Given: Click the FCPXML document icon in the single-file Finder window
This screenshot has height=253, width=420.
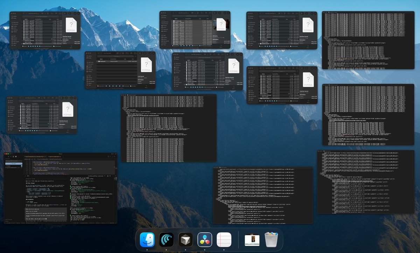Looking at the screenshot, I should coord(146,65).
